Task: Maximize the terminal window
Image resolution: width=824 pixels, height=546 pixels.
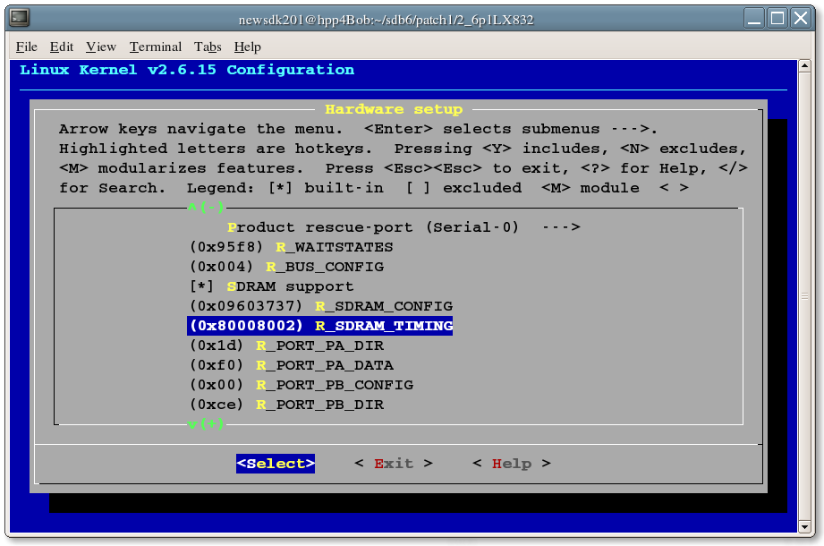Action: [x=777, y=19]
